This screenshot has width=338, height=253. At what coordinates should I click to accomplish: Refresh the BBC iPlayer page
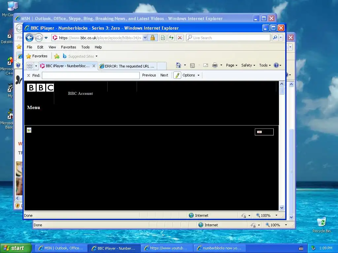[x=171, y=38]
